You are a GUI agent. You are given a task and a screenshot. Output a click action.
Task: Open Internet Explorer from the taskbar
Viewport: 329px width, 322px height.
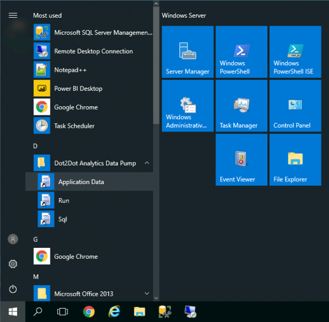pyautogui.click(x=114, y=311)
